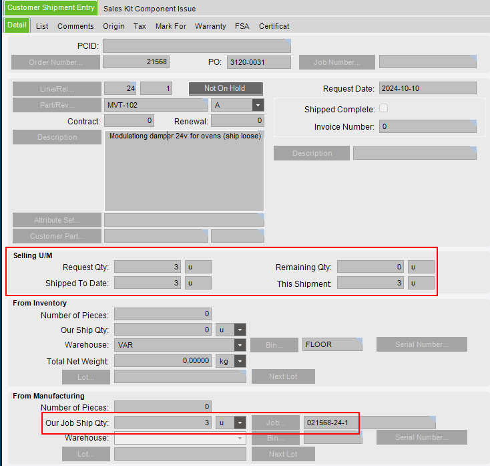Open the List tab

42,26
